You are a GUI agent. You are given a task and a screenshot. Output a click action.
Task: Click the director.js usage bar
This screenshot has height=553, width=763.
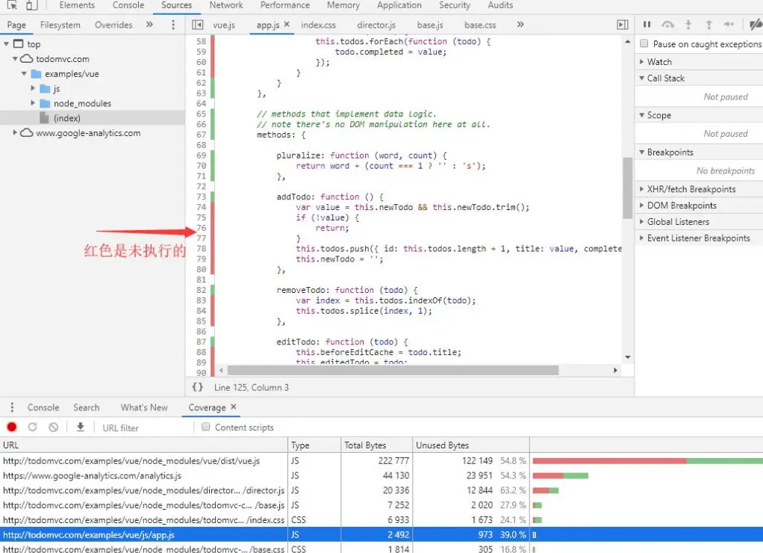[x=546, y=490]
